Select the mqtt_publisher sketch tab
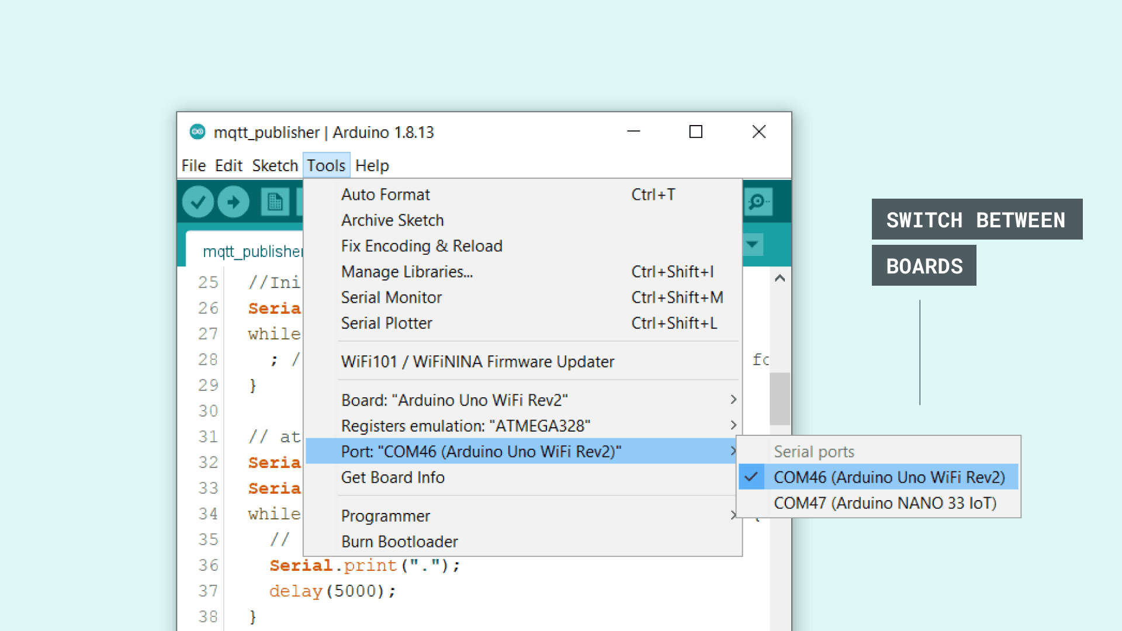This screenshot has height=631, width=1122. point(252,251)
